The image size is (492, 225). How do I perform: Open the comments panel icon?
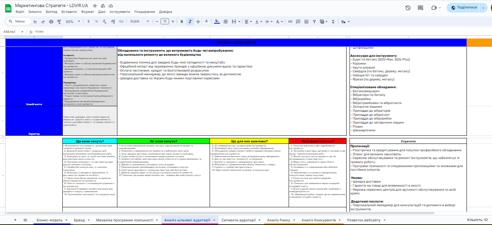(420, 8)
